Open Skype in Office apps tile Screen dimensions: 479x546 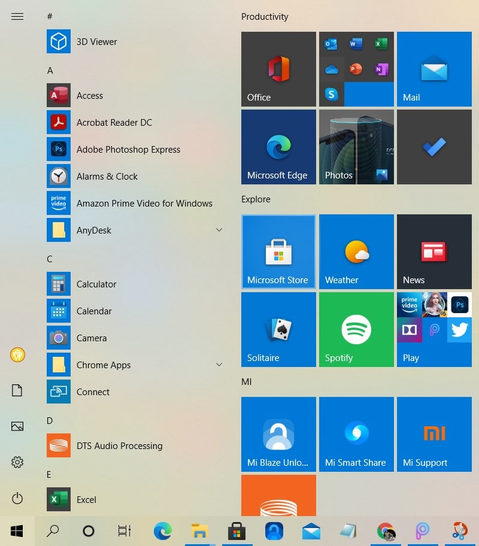click(x=331, y=94)
